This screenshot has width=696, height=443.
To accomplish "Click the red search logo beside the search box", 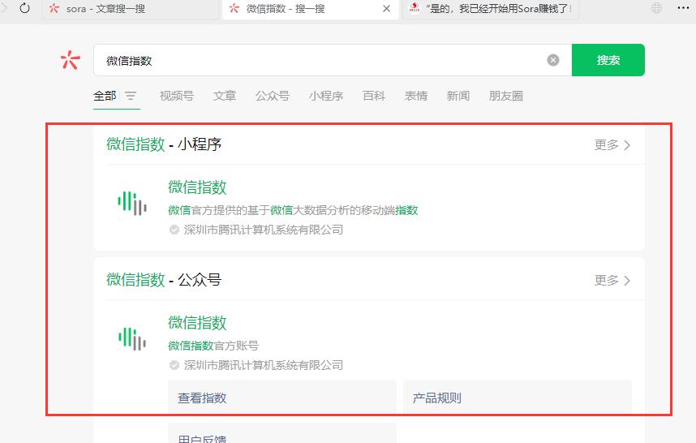I will [x=71, y=60].
